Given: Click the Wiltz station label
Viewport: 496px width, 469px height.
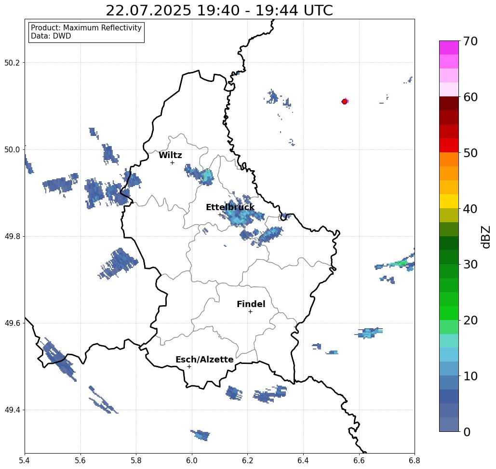Looking at the screenshot, I should 170,155.
